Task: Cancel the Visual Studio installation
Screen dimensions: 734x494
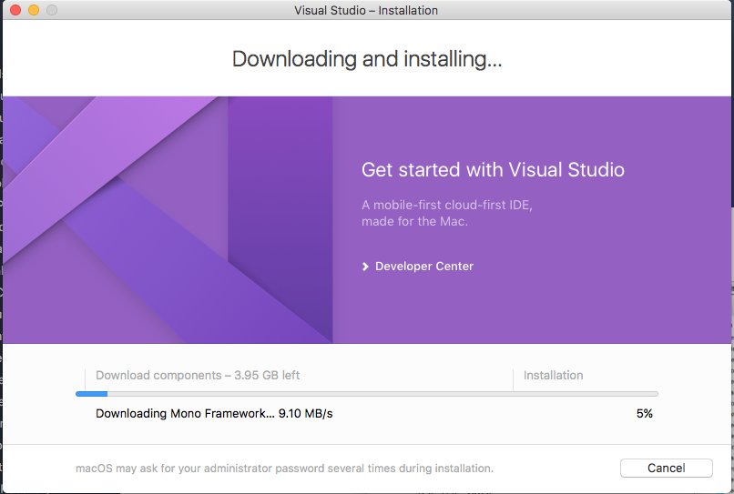Action: click(666, 468)
